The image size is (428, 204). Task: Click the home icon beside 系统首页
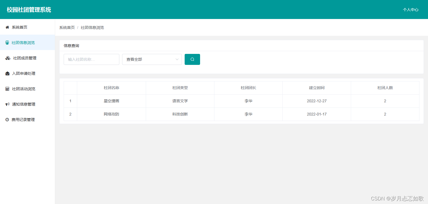click(x=7, y=27)
